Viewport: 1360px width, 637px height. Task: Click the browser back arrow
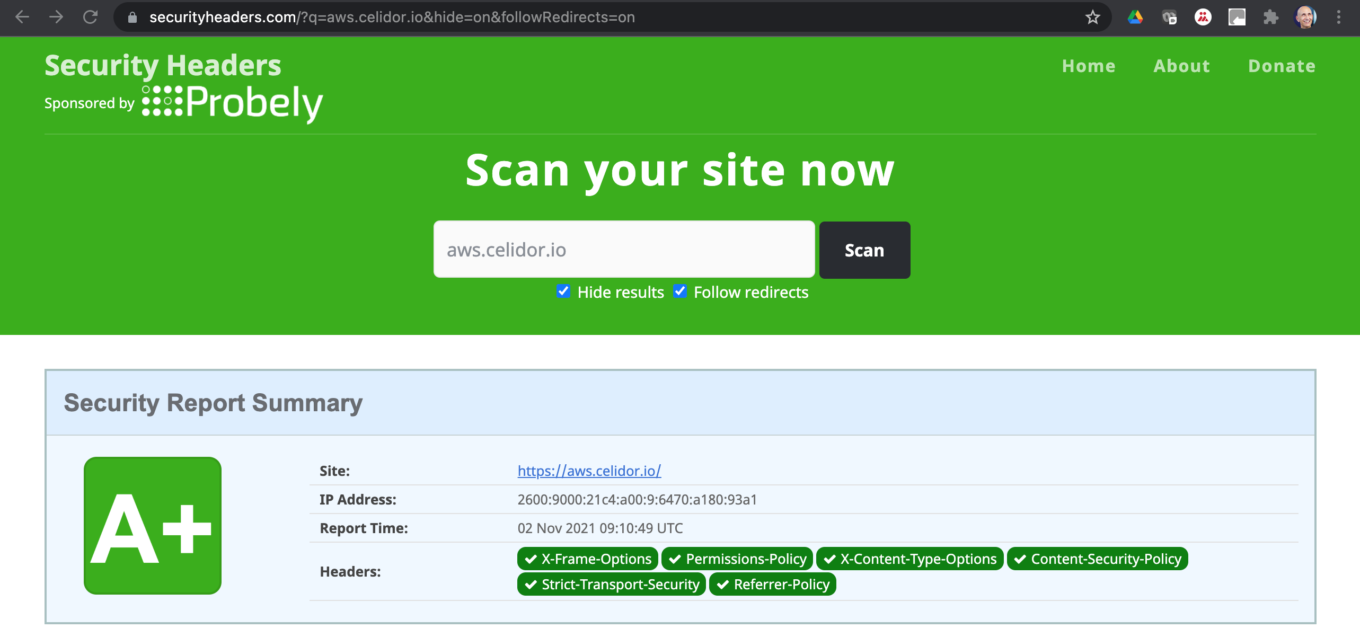(22, 17)
